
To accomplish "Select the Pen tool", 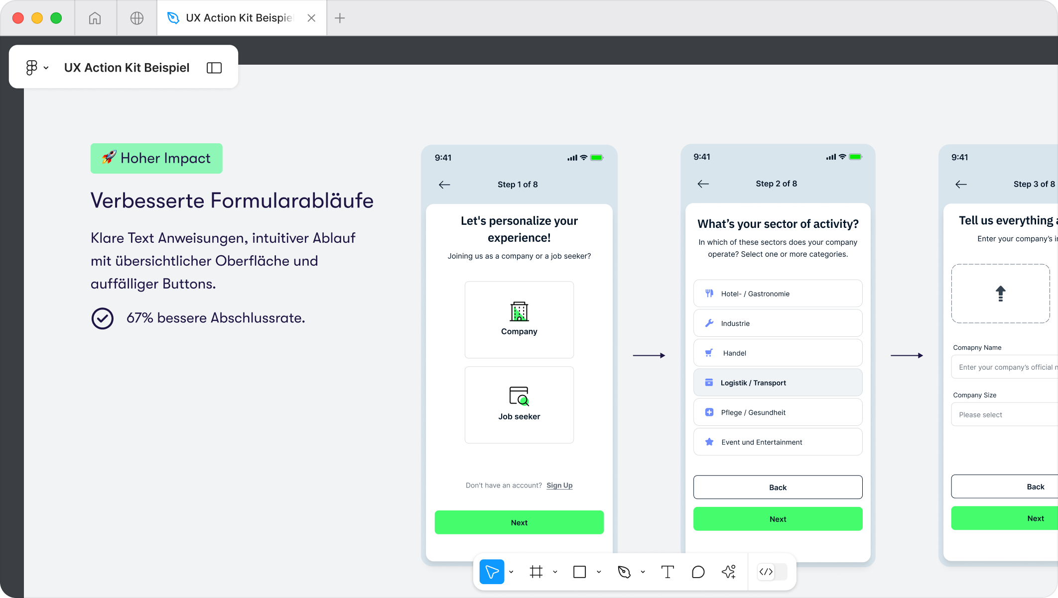I will (x=624, y=572).
